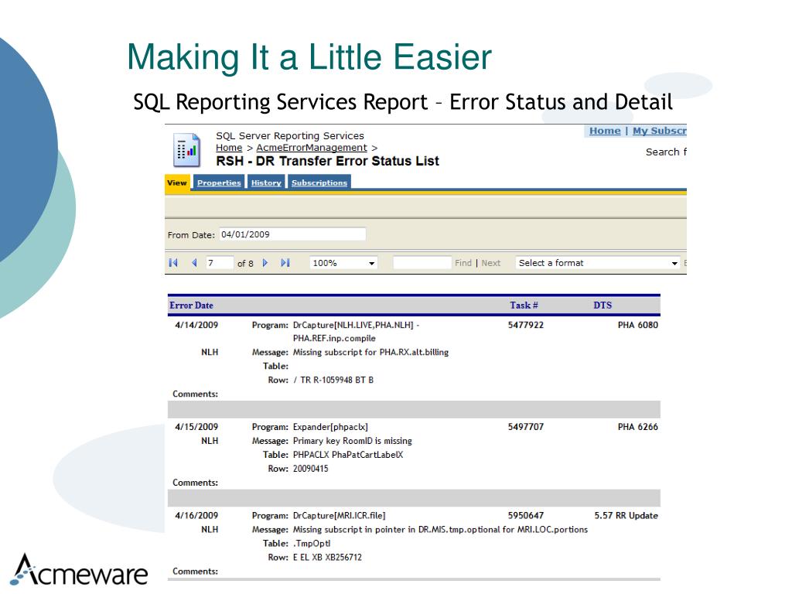Select task number 5497707
The width and height of the screenshot is (792, 594).
coord(526,427)
